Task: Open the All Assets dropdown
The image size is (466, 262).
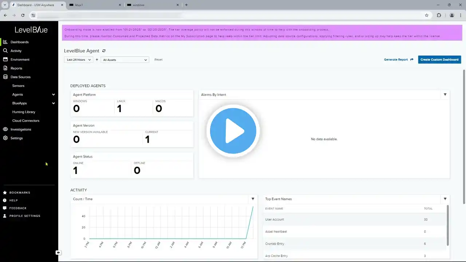Action: pos(125,60)
